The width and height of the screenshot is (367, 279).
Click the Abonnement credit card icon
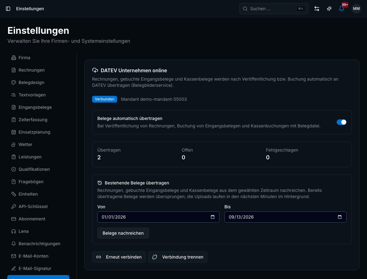tap(14, 219)
